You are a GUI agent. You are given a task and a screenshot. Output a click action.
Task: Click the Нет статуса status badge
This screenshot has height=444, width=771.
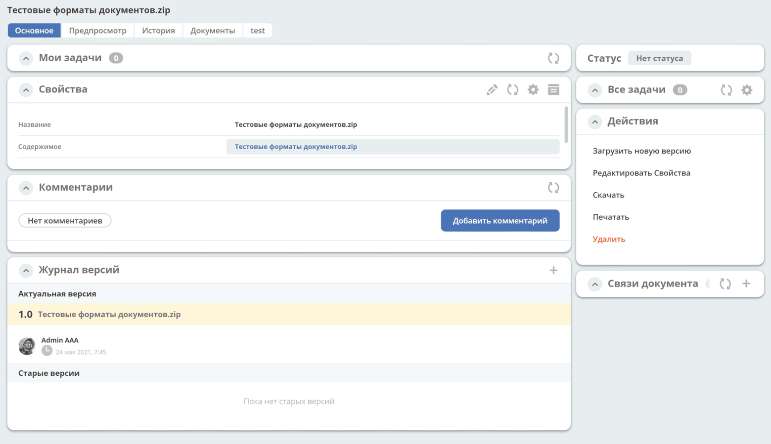tap(659, 58)
